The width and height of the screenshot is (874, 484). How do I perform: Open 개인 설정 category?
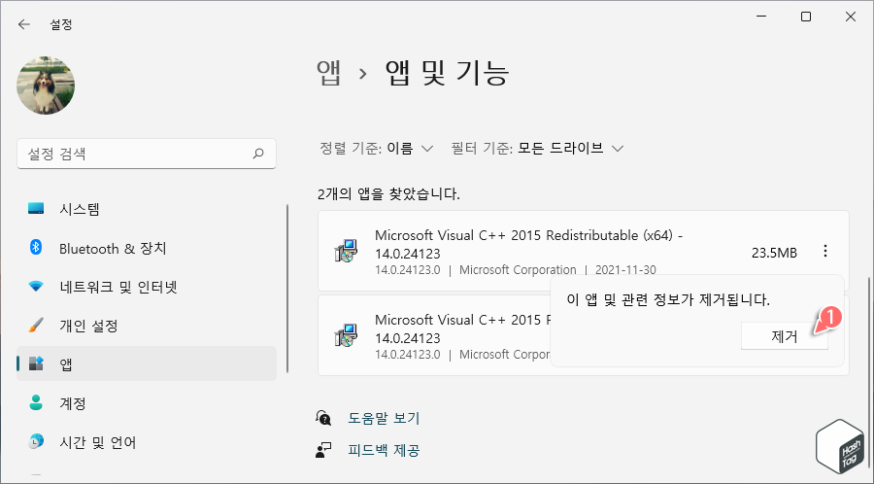(147, 326)
